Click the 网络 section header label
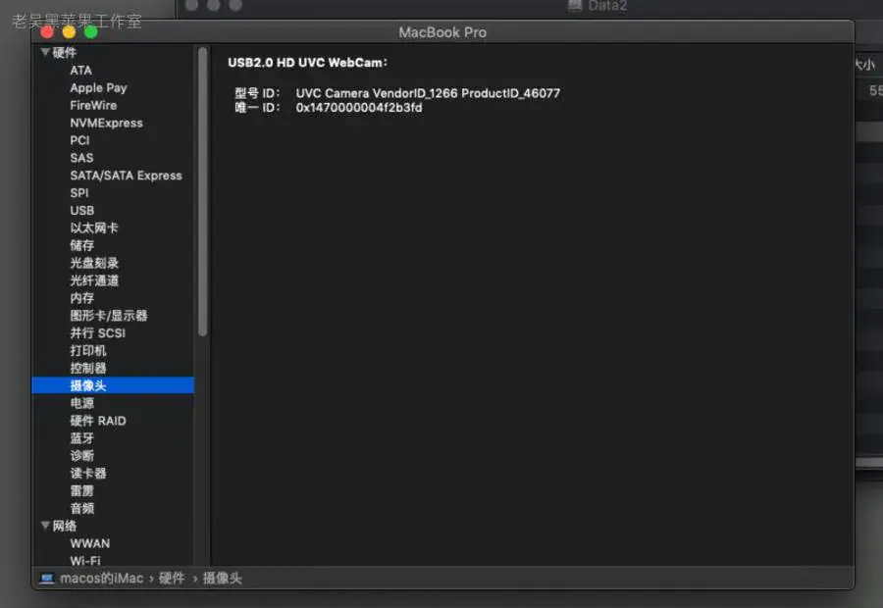883x608 pixels. tap(64, 526)
